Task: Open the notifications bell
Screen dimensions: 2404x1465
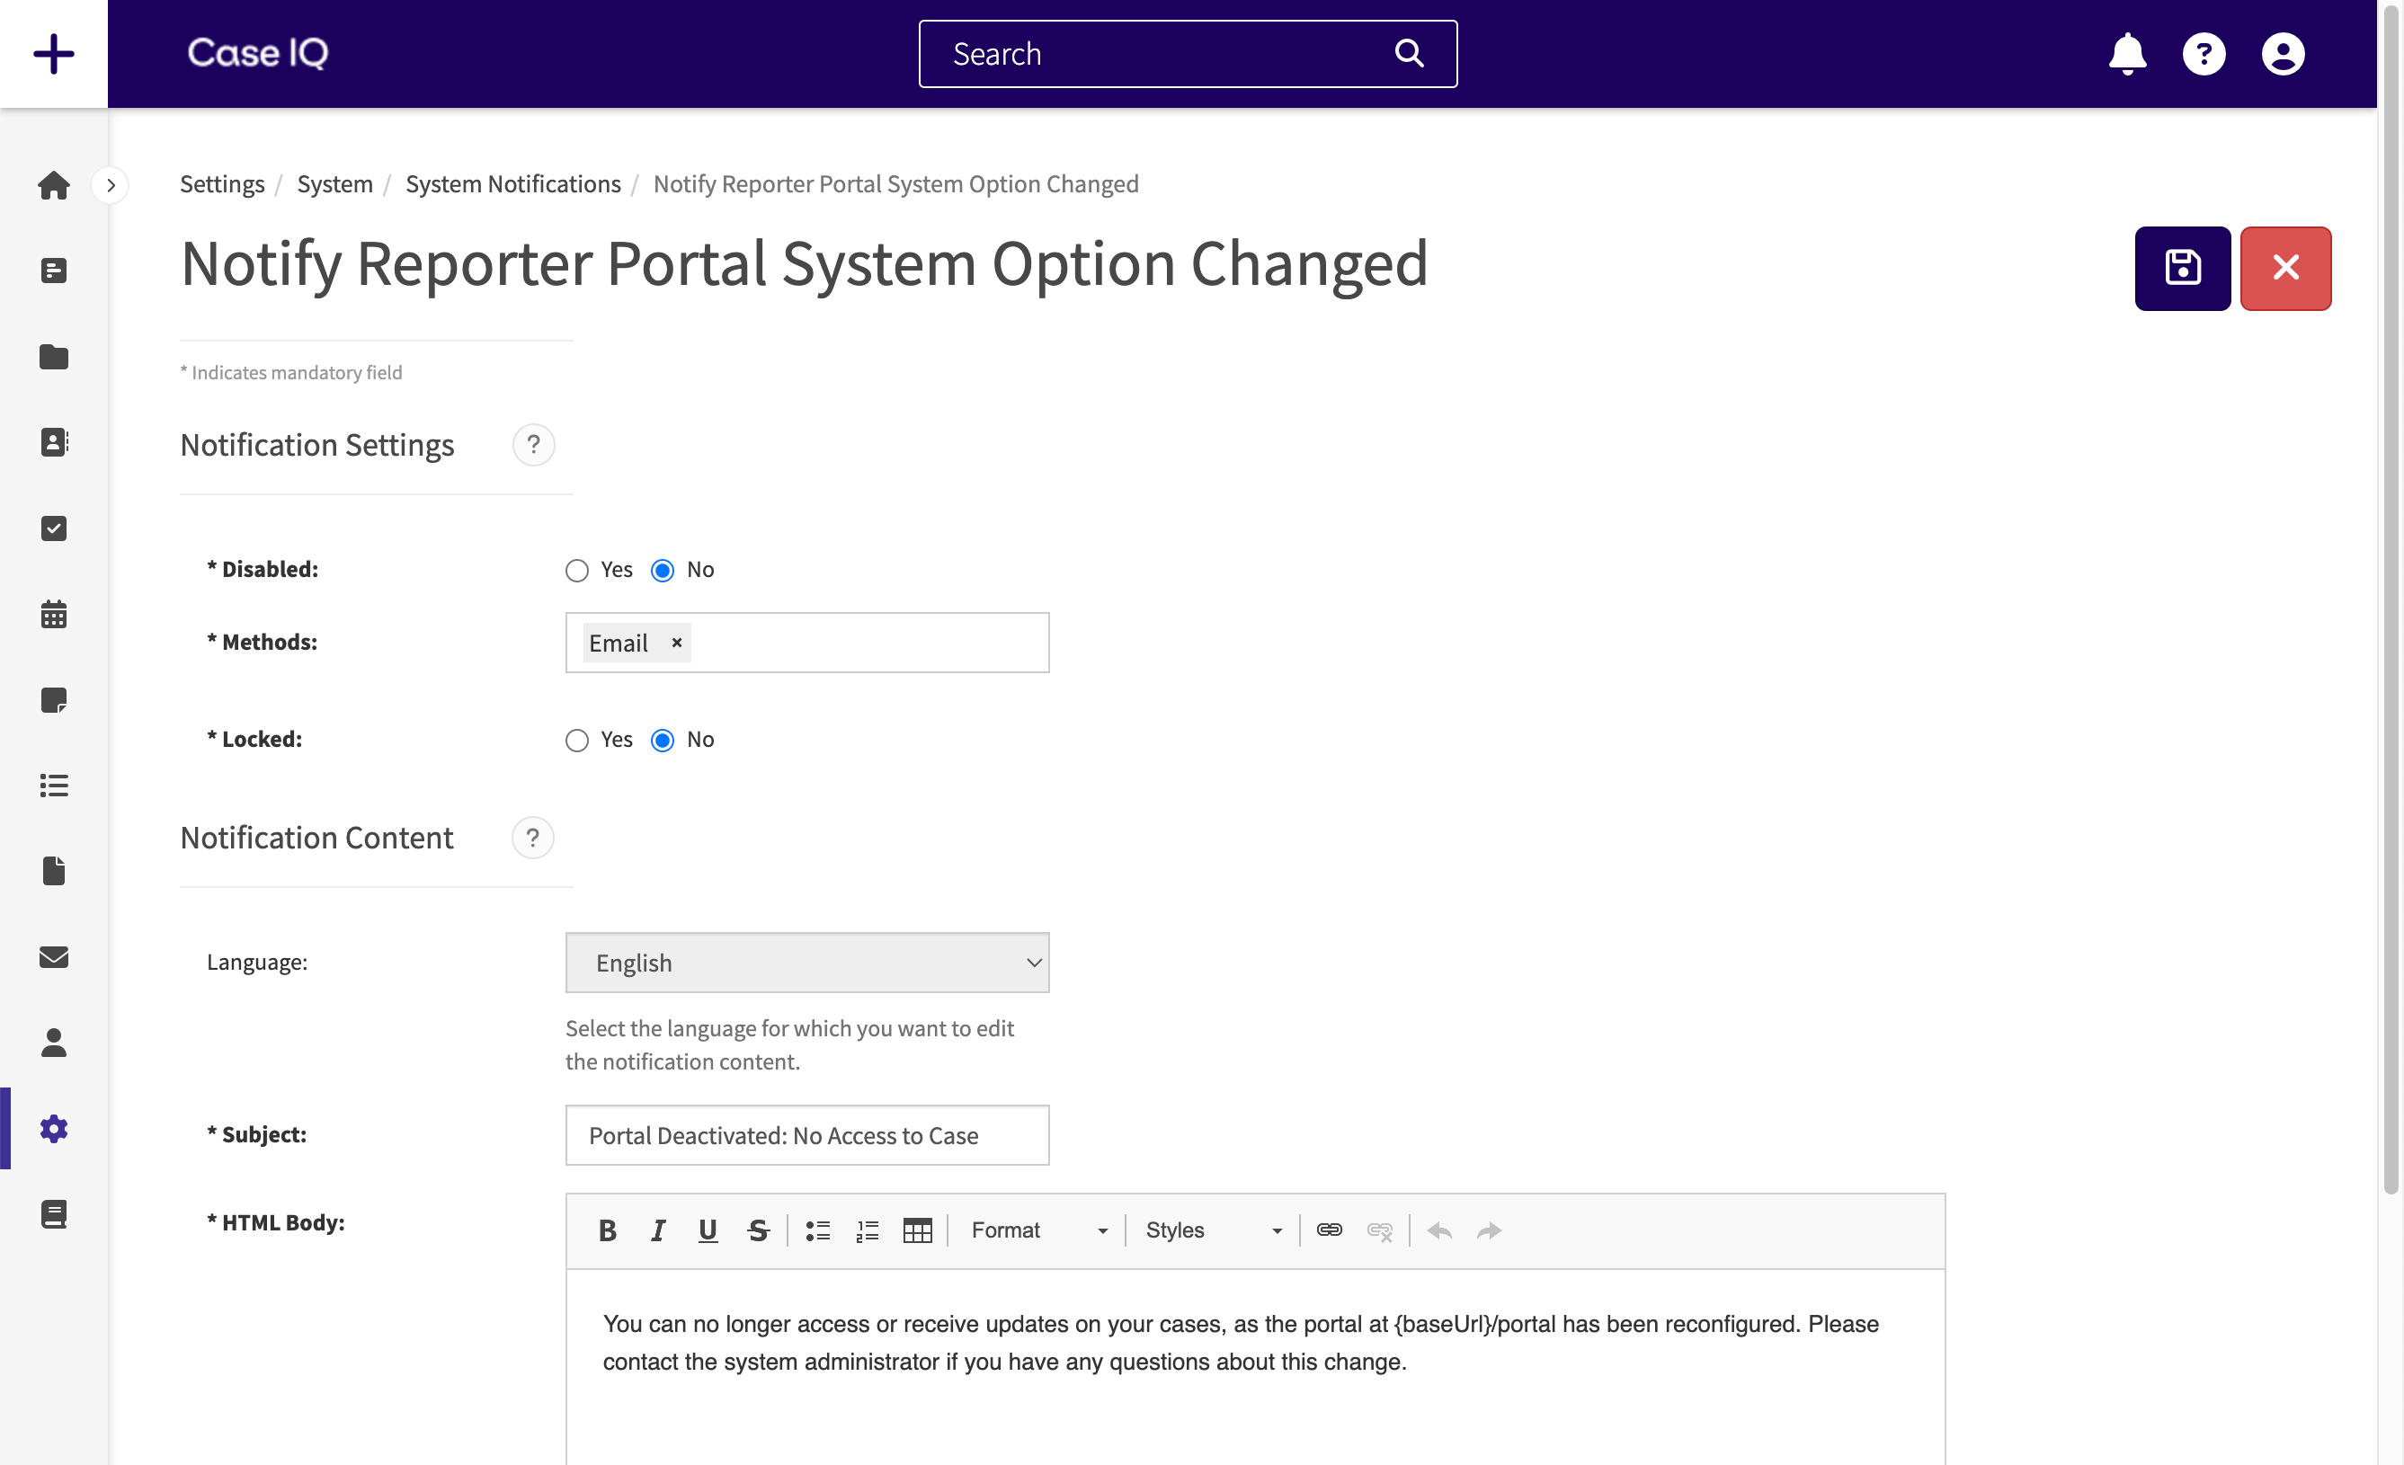Action: [2127, 54]
